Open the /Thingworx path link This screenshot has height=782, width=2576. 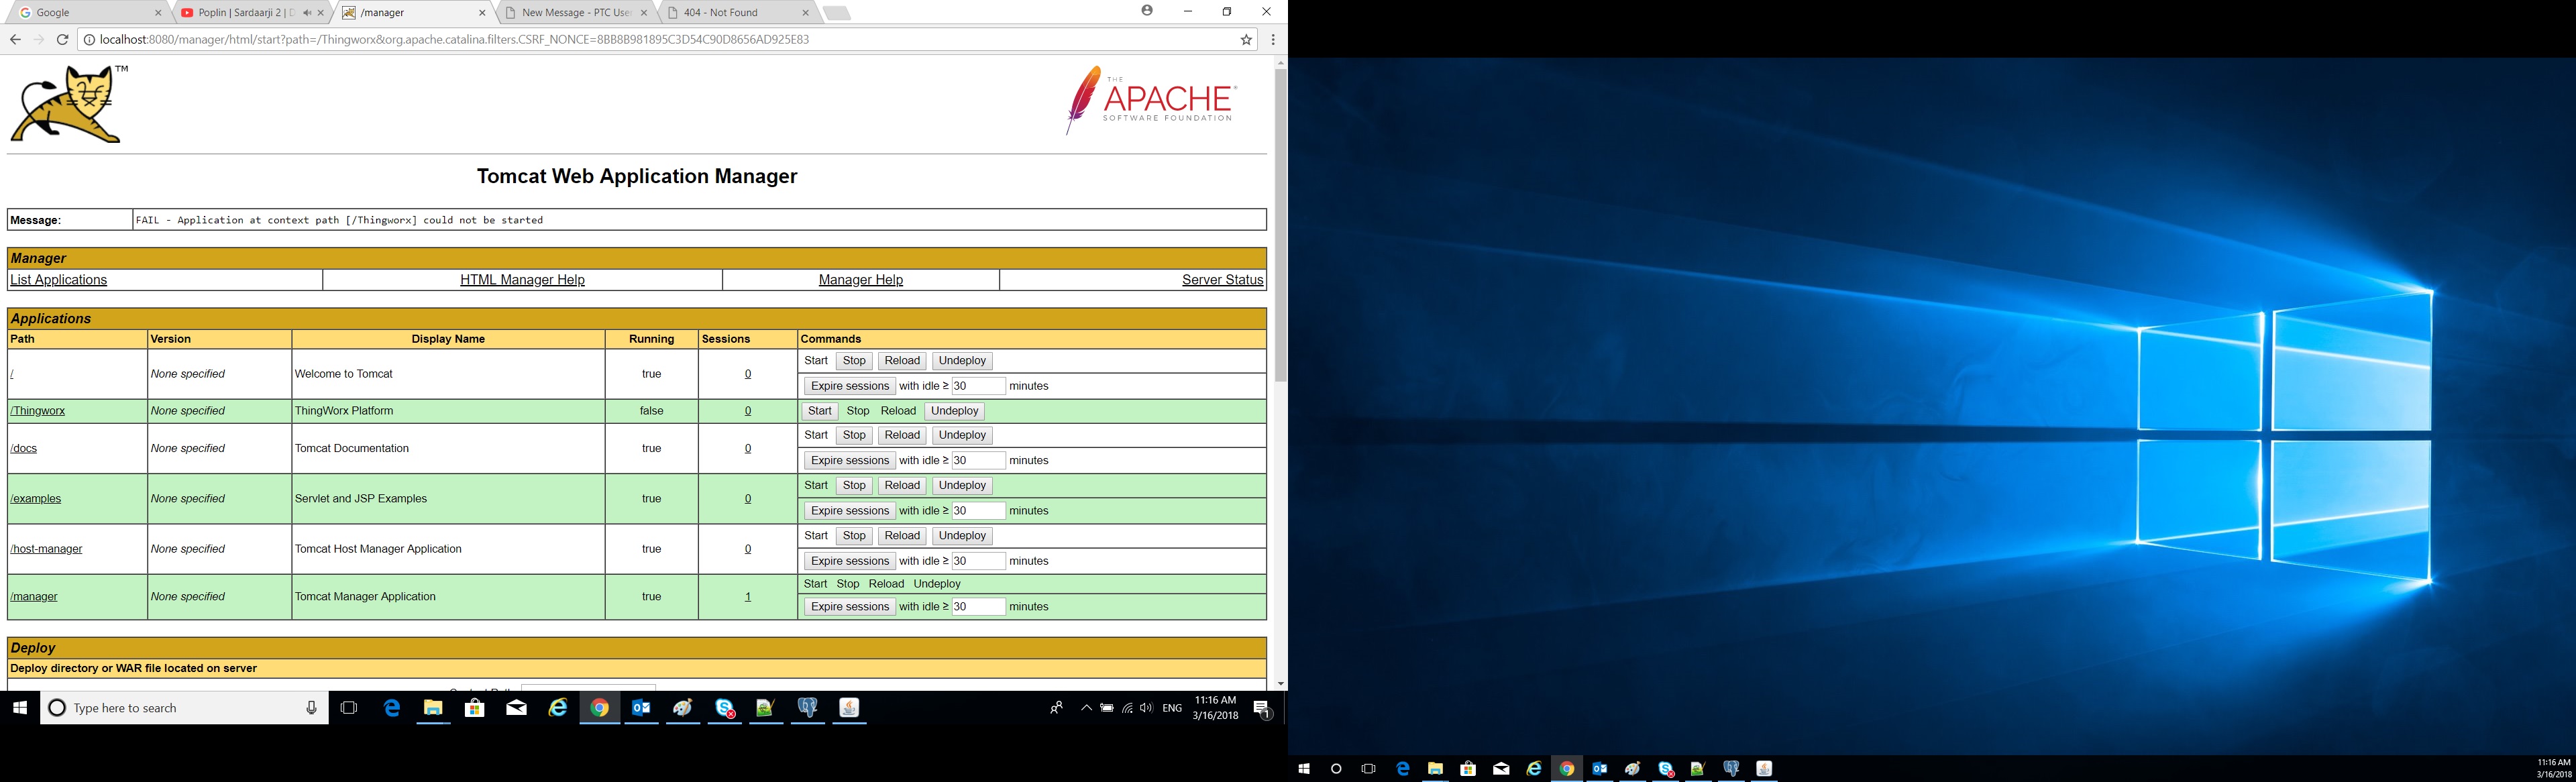coord(38,411)
